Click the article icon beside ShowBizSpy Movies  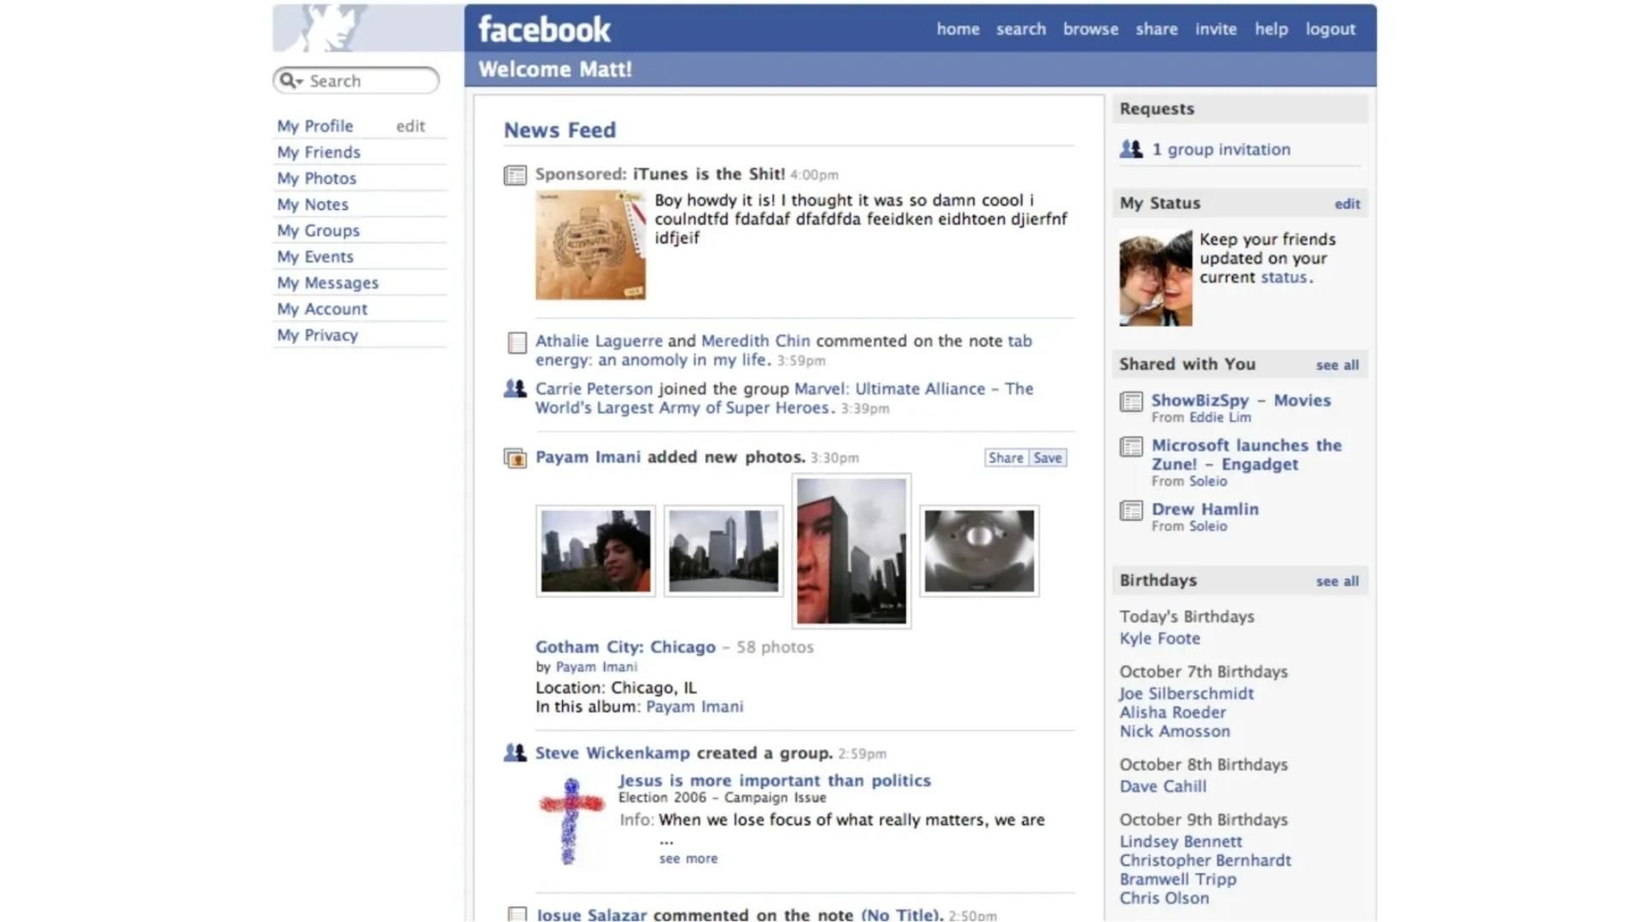pos(1133,400)
